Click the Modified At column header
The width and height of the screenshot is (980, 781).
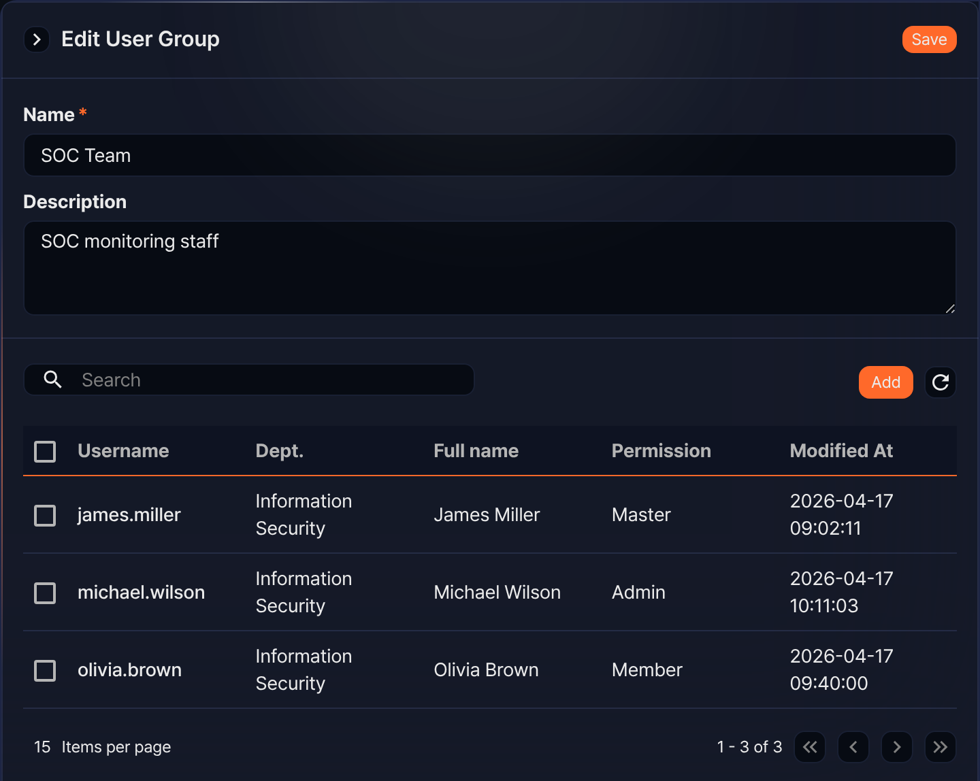click(x=842, y=450)
